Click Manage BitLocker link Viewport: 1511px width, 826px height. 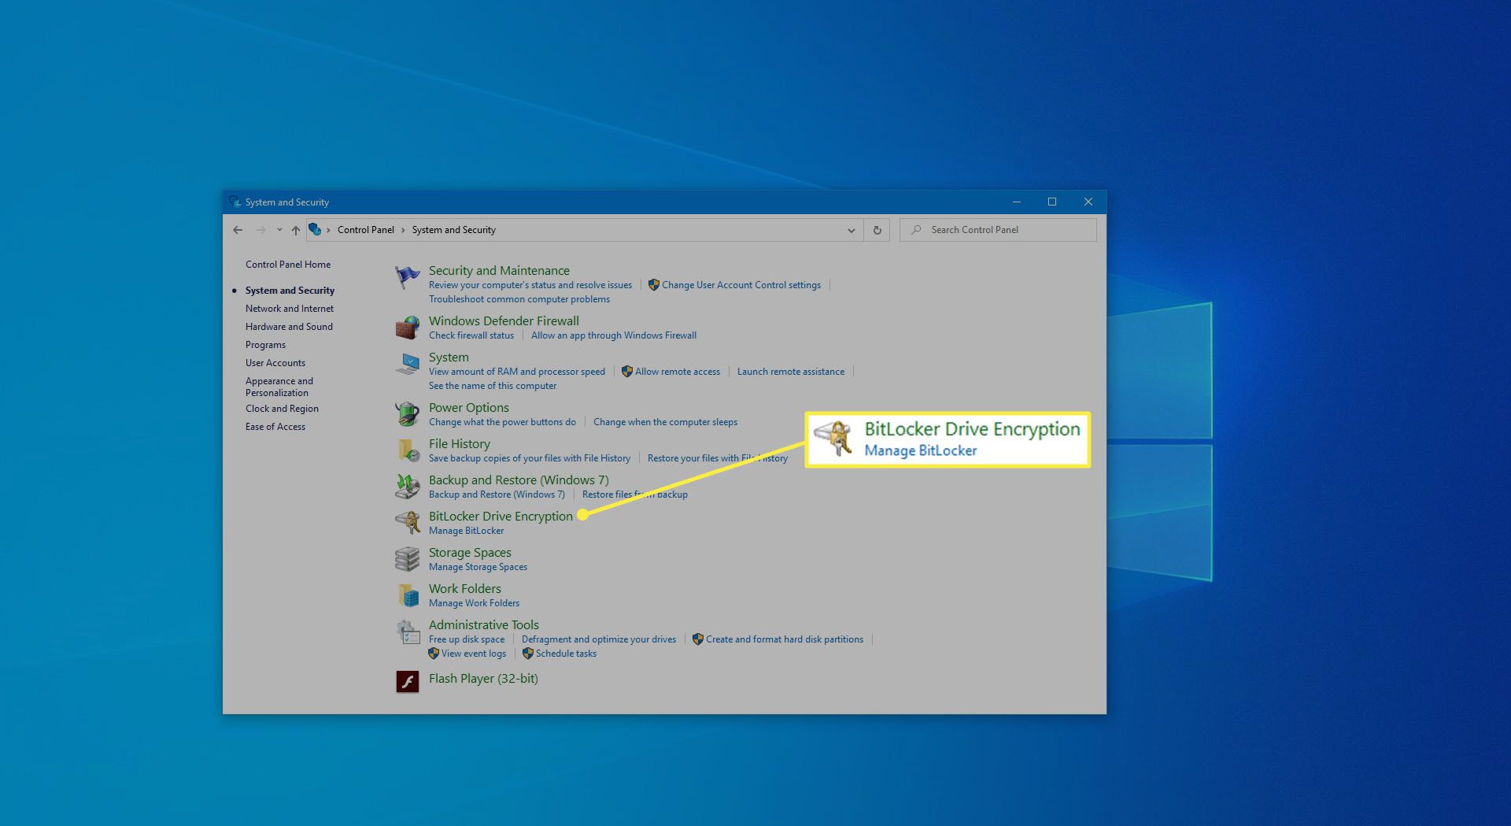(466, 531)
